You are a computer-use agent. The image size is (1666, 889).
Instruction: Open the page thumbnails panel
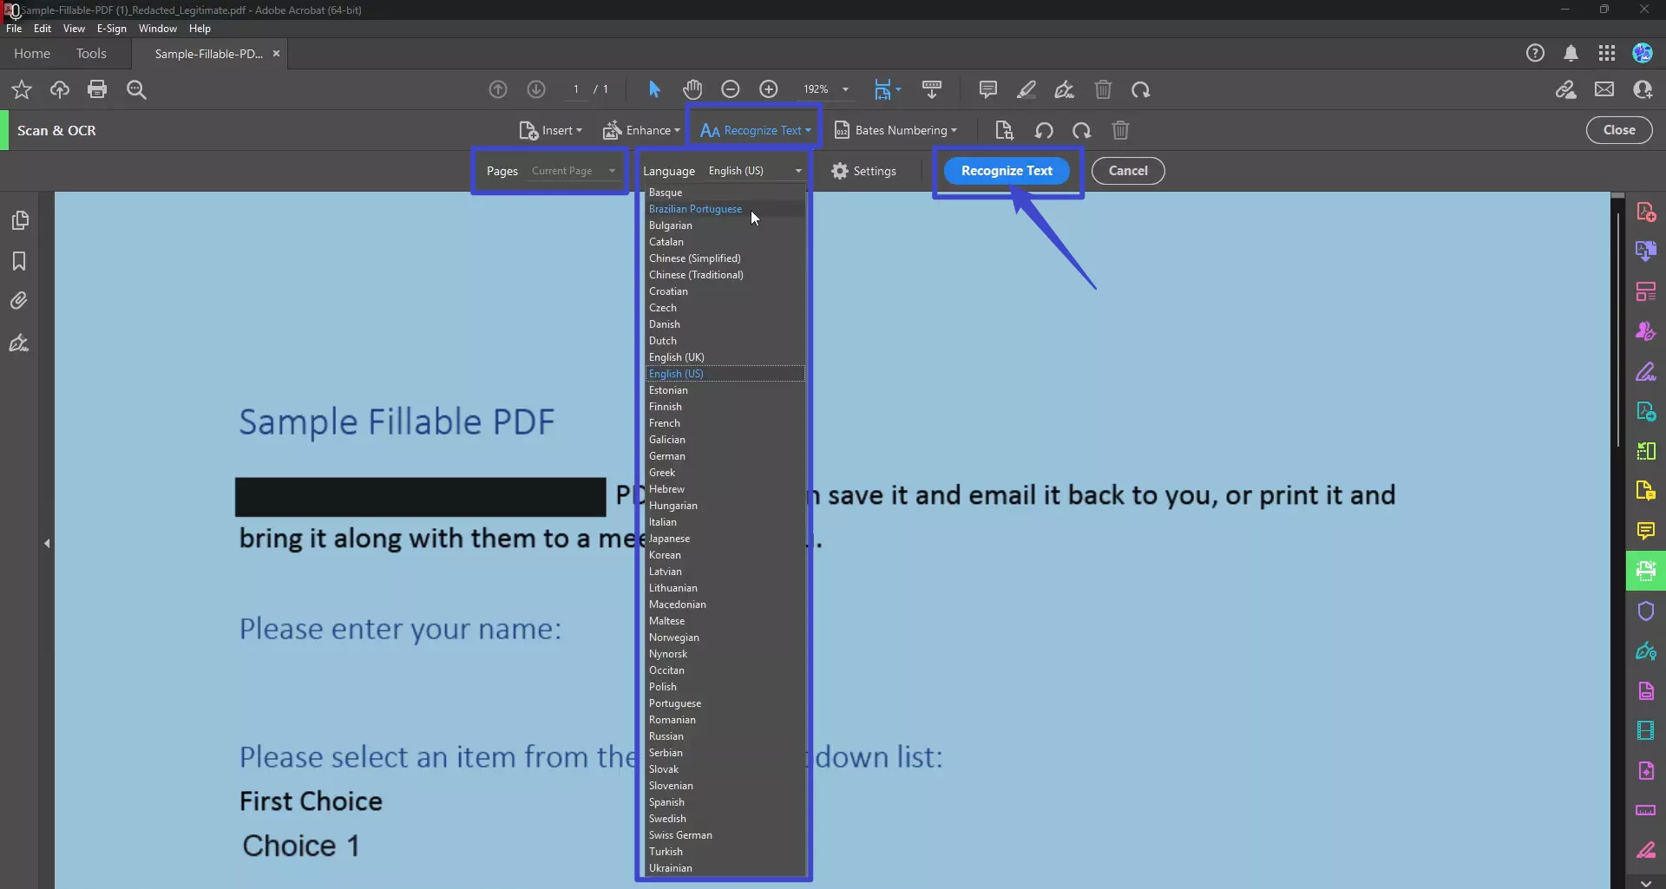pos(20,221)
